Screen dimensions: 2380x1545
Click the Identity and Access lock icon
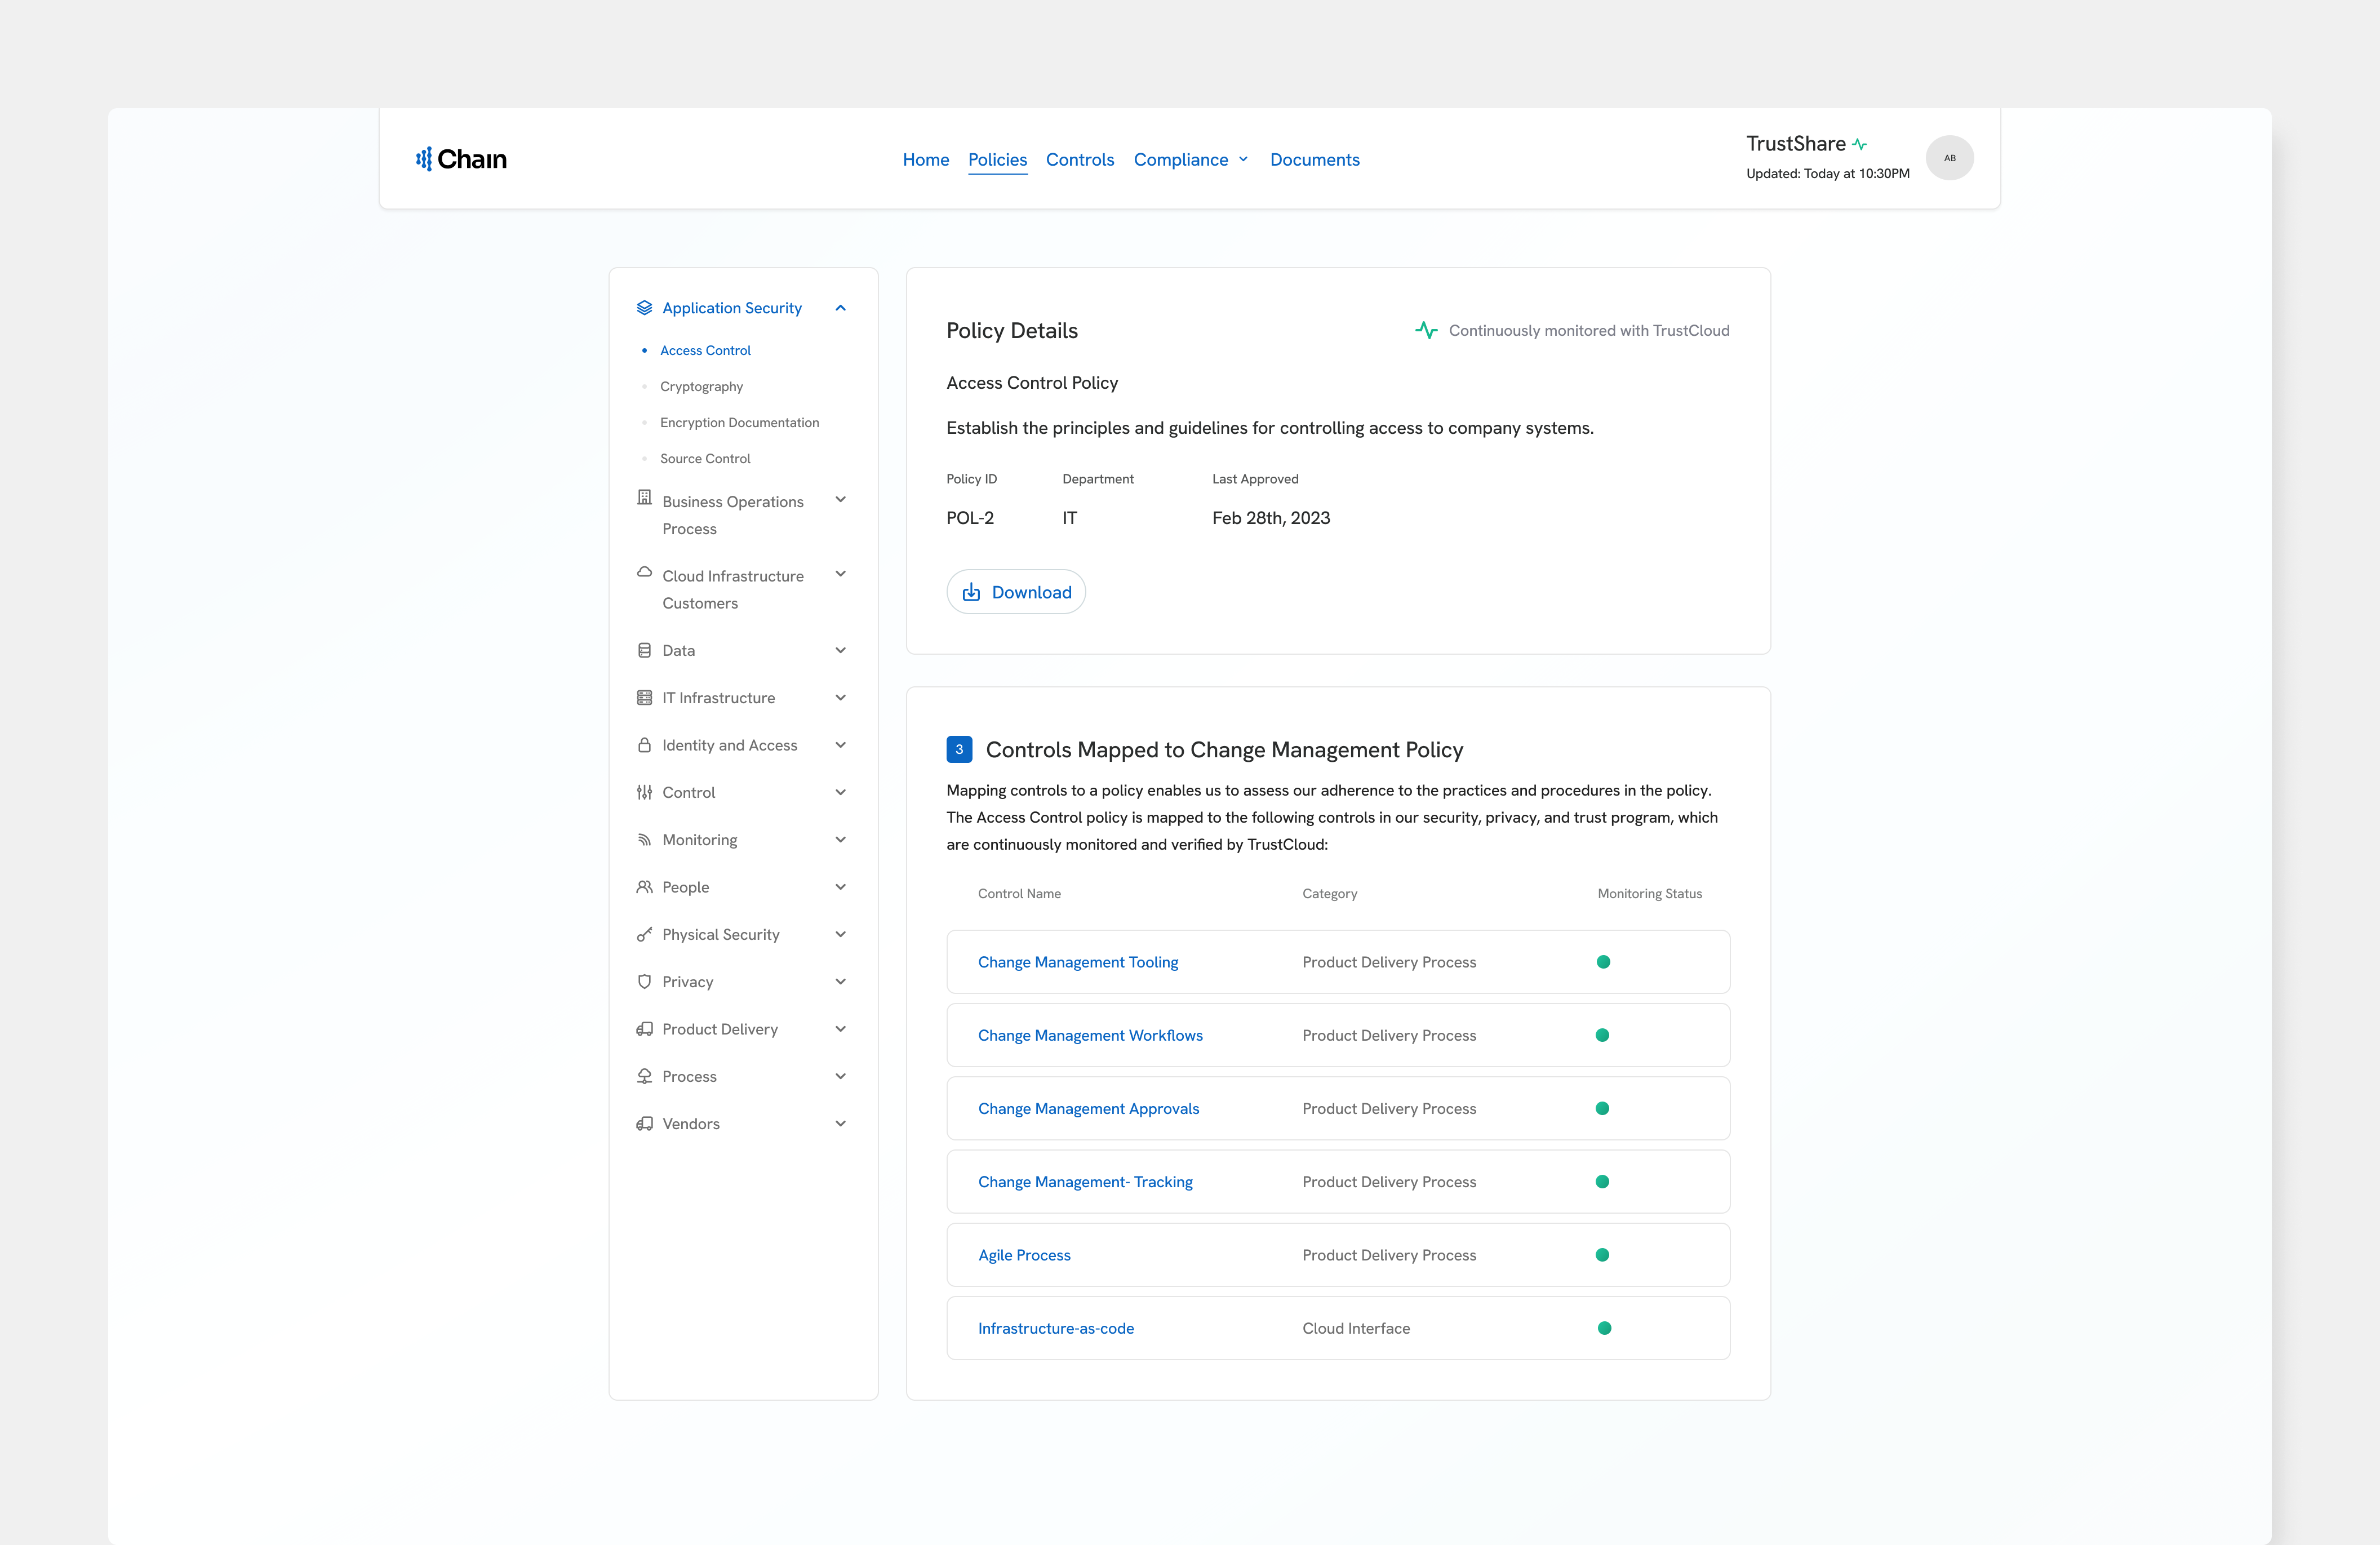pyautogui.click(x=644, y=745)
